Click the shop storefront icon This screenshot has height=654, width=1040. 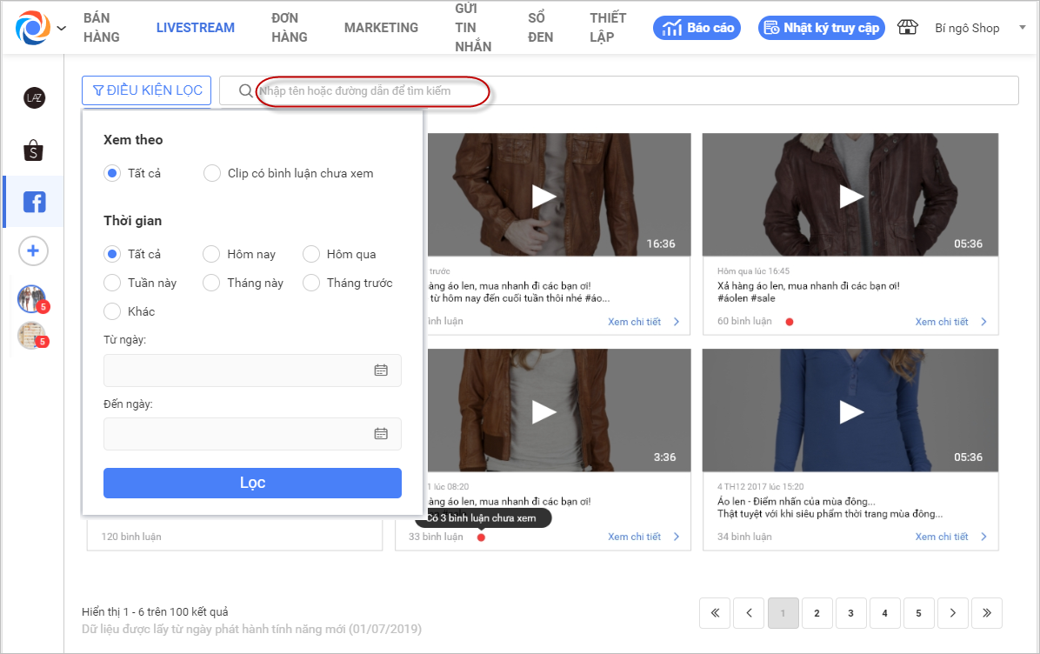pyautogui.click(x=908, y=28)
